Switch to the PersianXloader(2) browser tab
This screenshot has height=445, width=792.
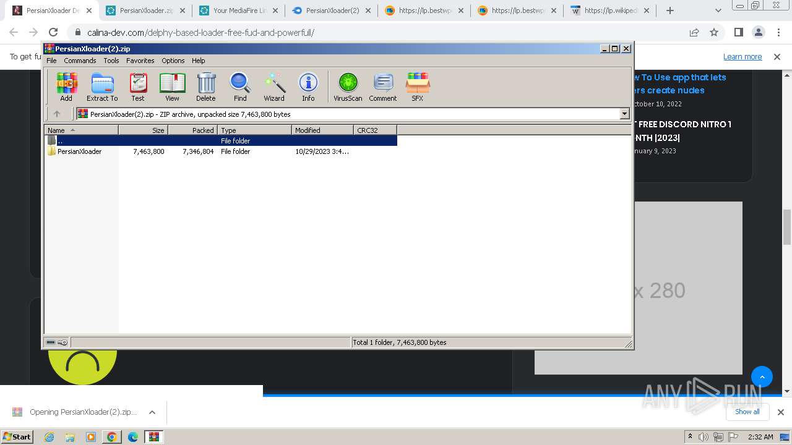pyautogui.click(x=332, y=11)
